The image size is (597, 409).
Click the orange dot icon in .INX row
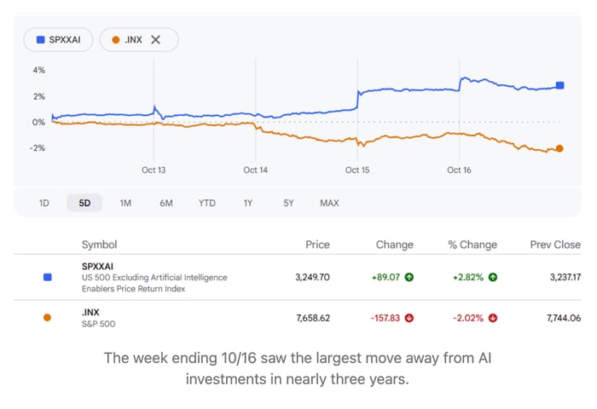point(47,317)
